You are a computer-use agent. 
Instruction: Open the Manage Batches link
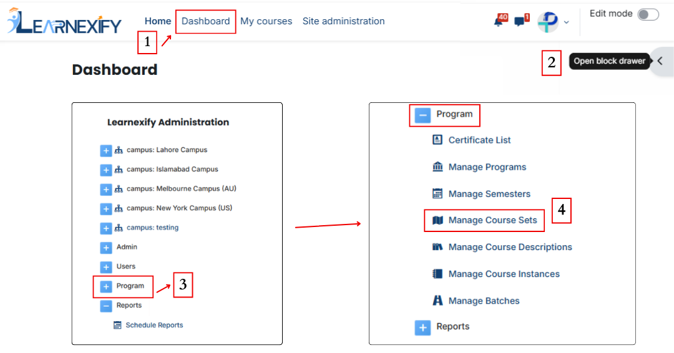[484, 301]
